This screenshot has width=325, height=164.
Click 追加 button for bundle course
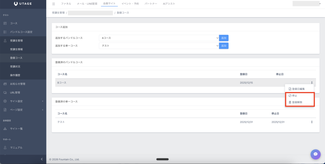(x=224, y=38)
